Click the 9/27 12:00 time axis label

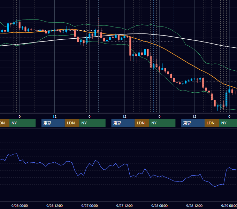pos(124,206)
